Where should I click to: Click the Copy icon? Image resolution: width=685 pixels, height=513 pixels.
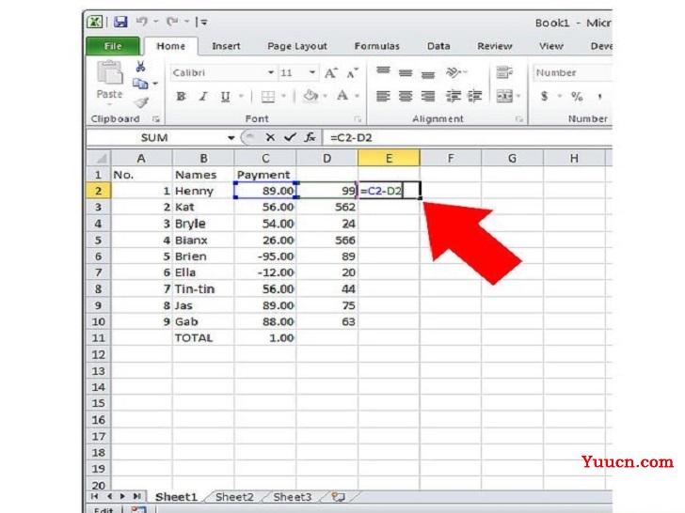140,84
